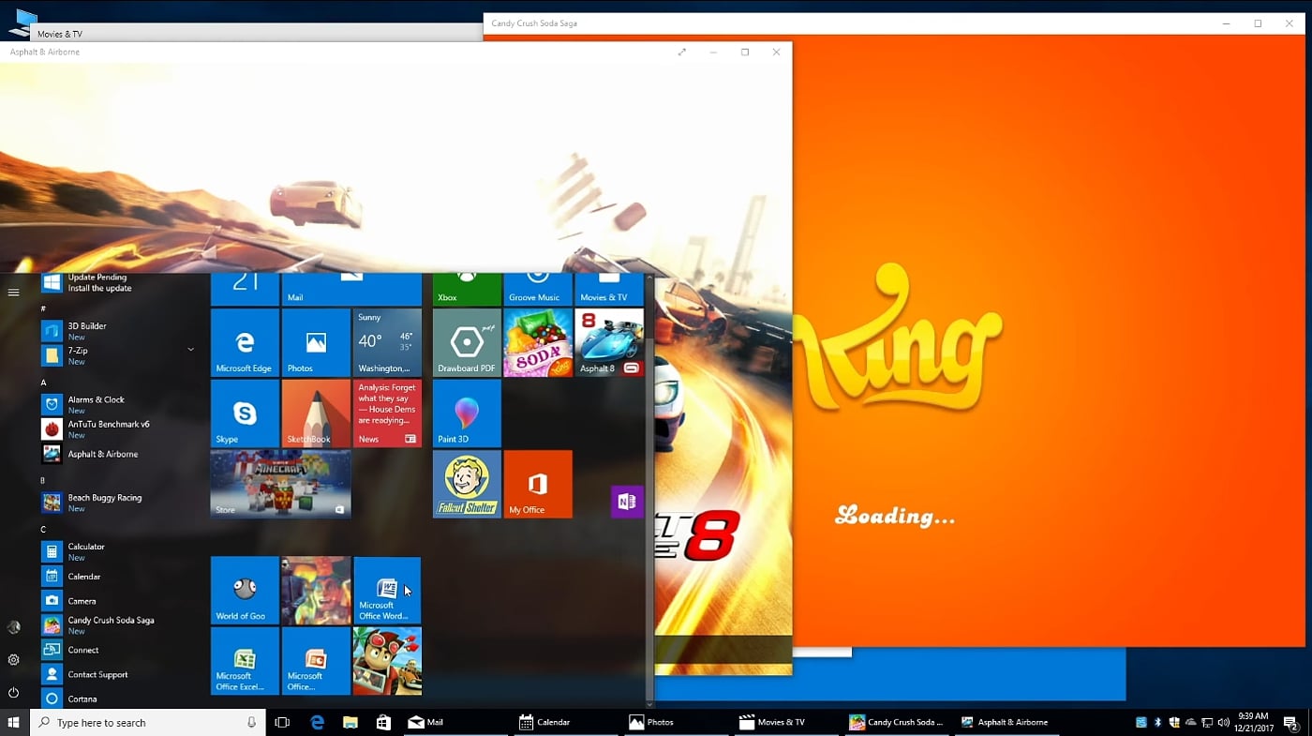Open Microsoft Store from the taskbar

[x=383, y=723]
